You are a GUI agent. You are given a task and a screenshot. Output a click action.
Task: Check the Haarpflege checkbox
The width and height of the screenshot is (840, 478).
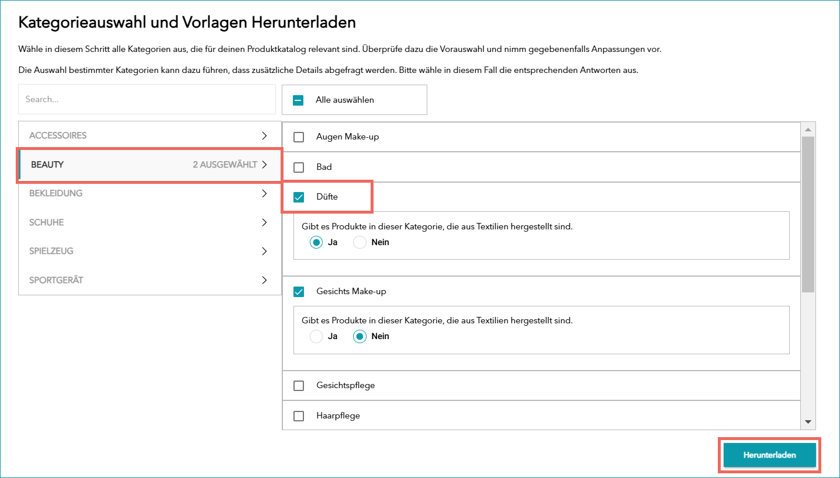pyautogui.click(x=299, y=416)
